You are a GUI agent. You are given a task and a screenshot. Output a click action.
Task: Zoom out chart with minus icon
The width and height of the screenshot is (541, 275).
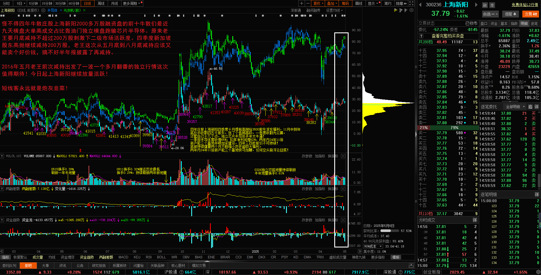[x=308, y=3]
